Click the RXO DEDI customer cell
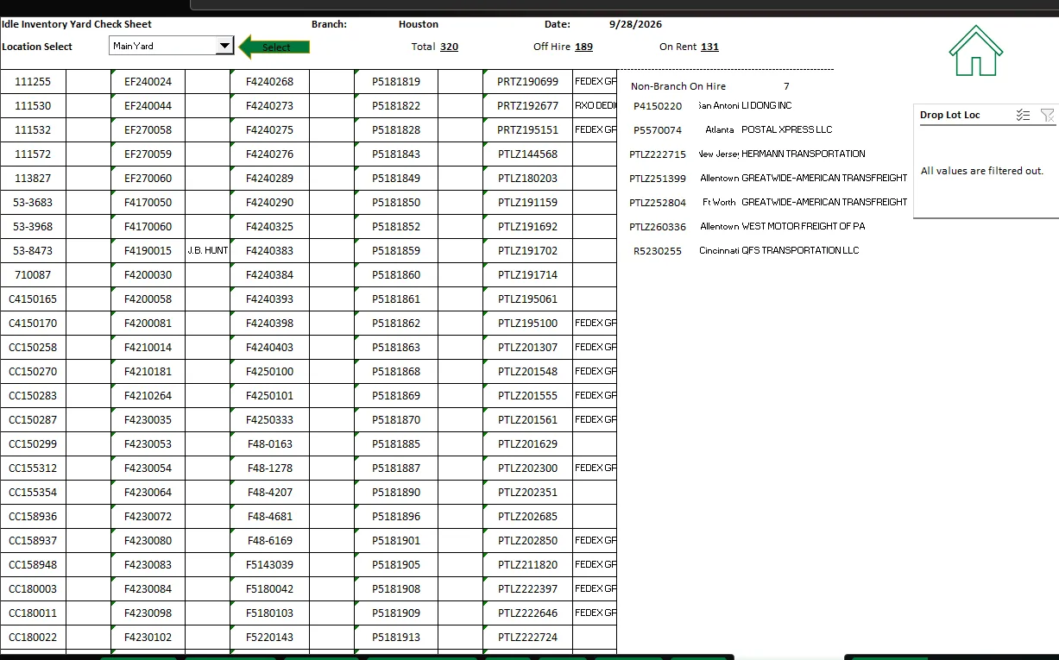Screen dimensions: 1059x660 (596, 106)
